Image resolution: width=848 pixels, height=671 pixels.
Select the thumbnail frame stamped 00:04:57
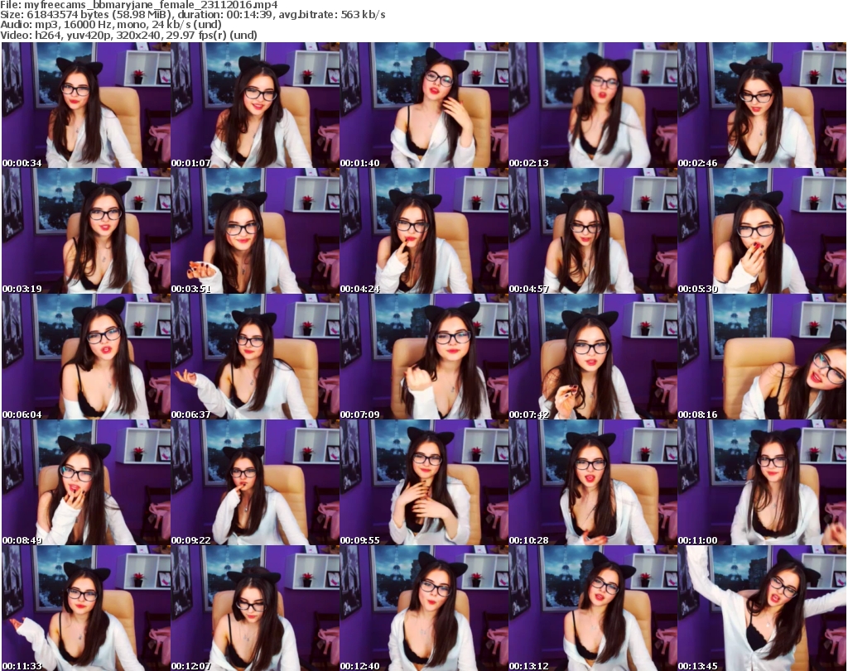[593, 231]
